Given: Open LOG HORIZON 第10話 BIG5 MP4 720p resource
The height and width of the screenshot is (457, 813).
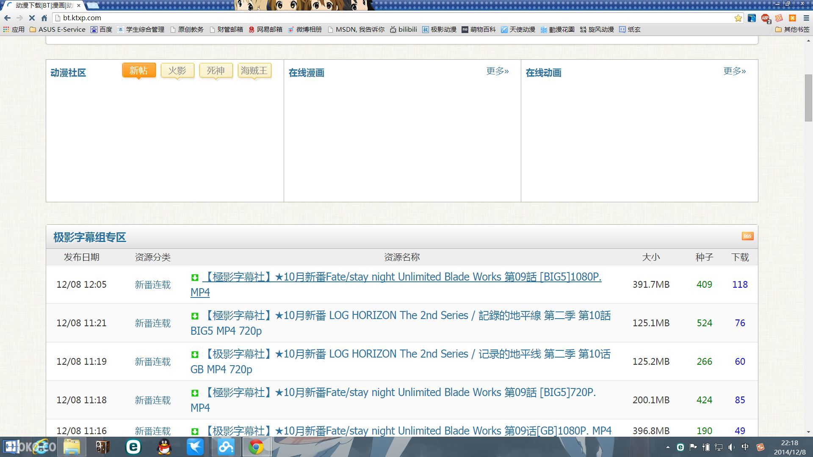Looking at the screenshot, I should tap(401, 323).
